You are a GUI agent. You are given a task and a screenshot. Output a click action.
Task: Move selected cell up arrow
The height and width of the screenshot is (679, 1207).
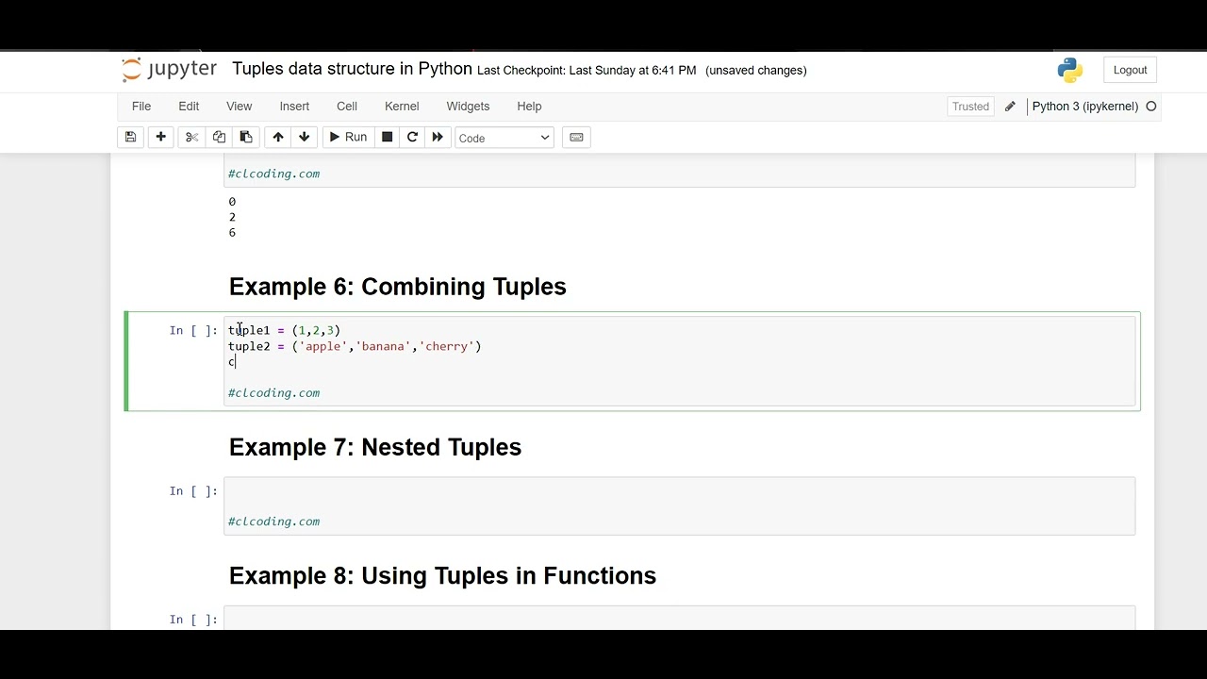[x=278, y=138]
